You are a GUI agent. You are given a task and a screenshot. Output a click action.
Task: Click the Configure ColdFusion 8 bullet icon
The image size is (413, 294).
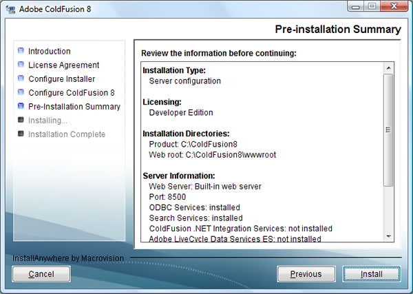21,92
